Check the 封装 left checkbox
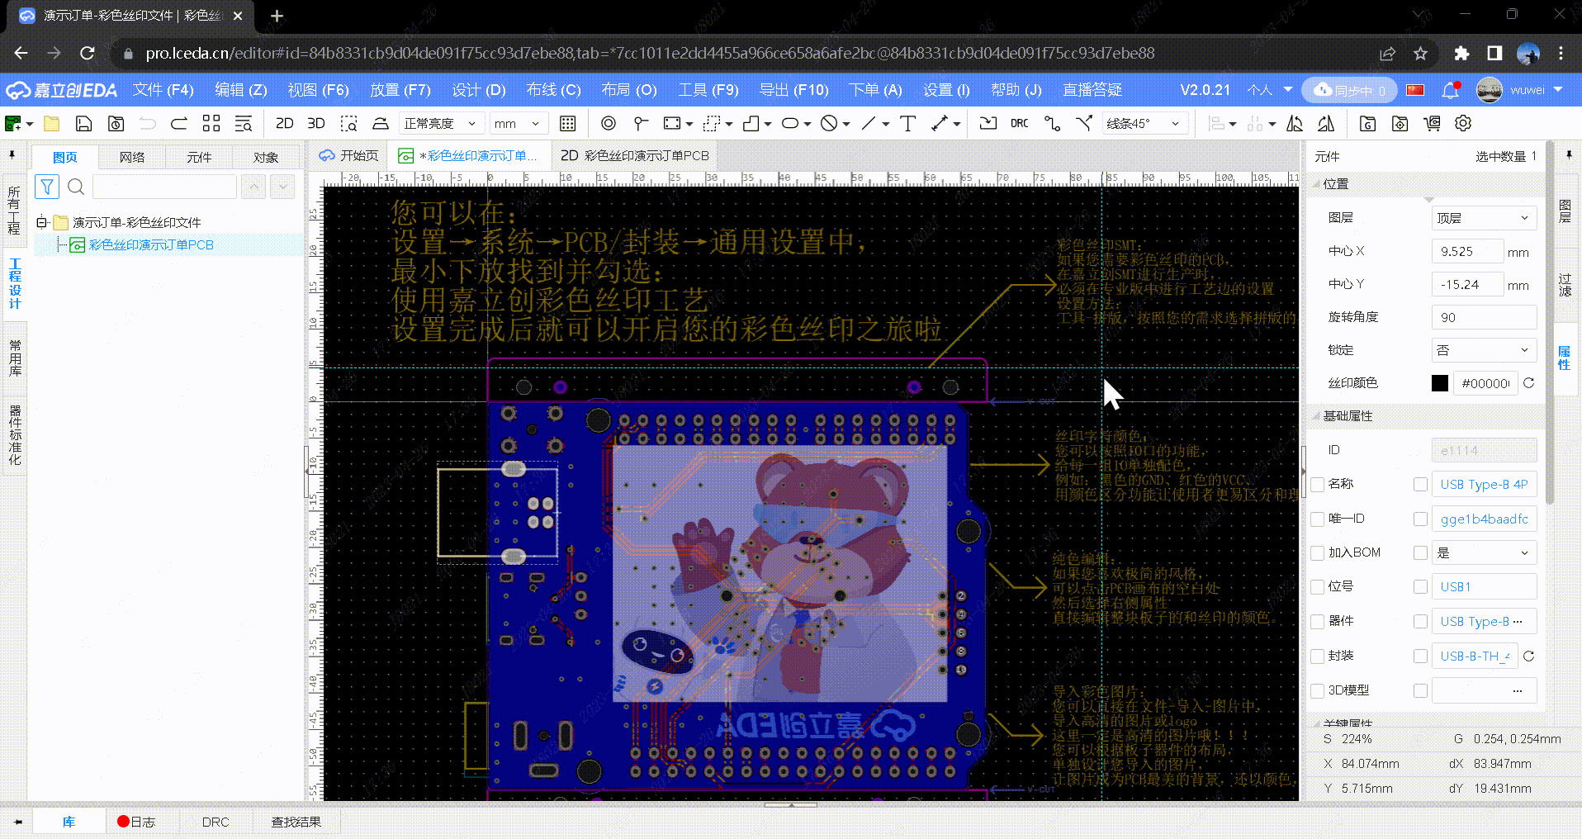Screen dimensions: 1582x839 (x=1318, y=656)
